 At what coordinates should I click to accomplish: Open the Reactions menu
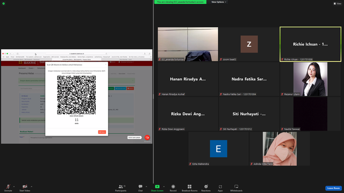click(206, 188)
